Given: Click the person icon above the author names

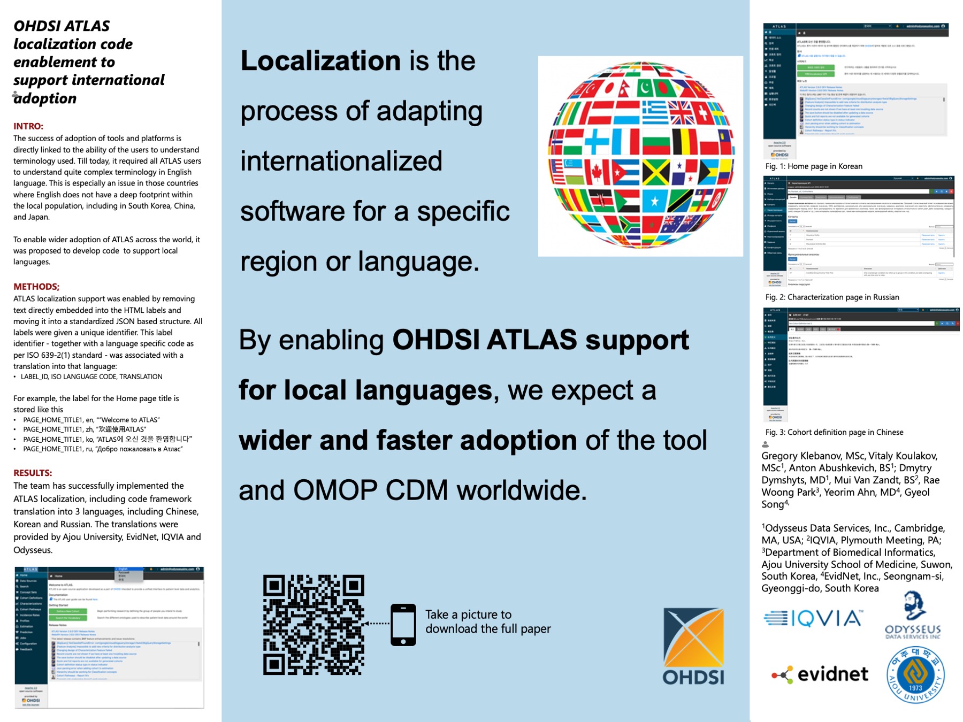Looking at the screenshot, I should [x=765, y=444].
